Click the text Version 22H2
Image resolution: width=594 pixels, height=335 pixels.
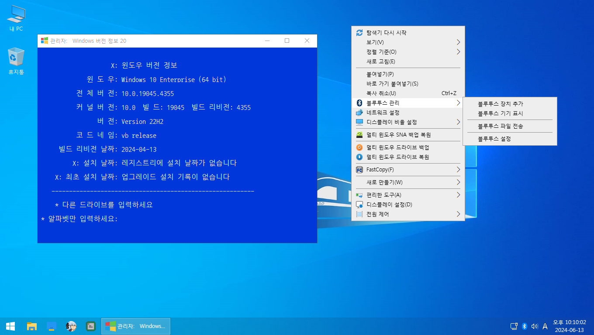point(142,122)
